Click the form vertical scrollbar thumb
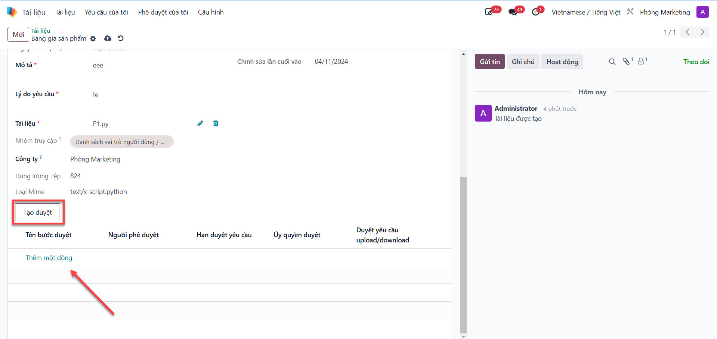 click(463, 255)
